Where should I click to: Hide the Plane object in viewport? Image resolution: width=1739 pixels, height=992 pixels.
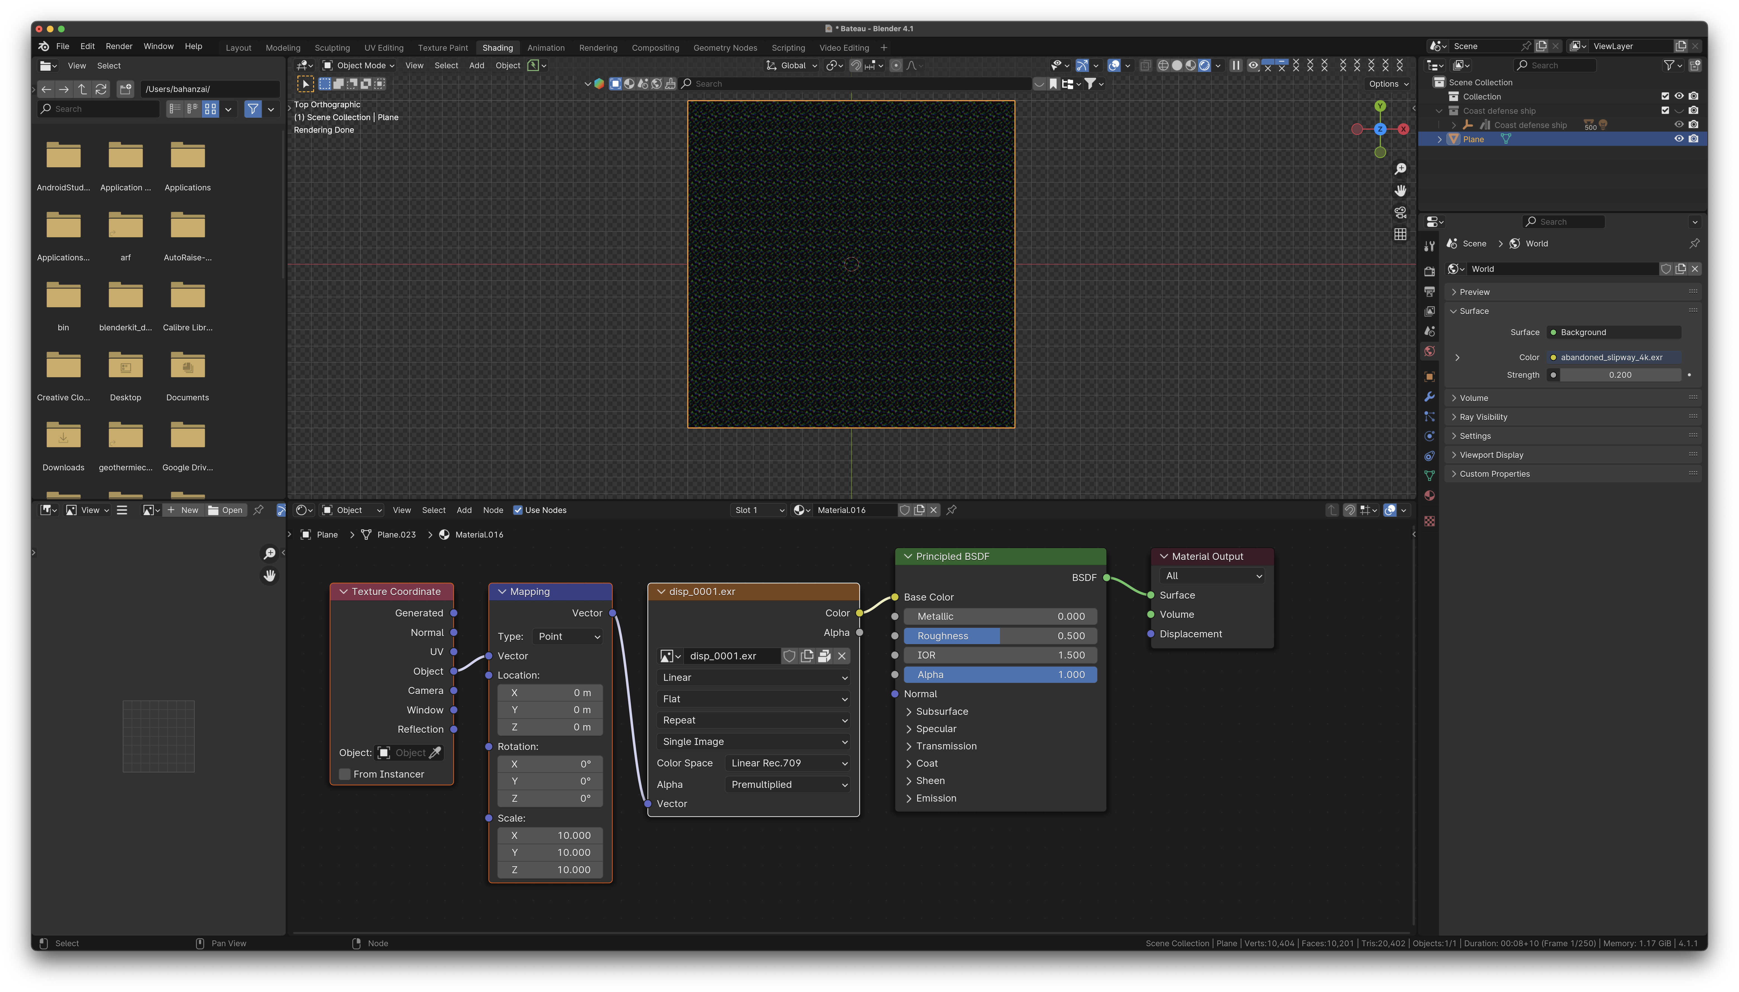click(x=1679, y=139)
